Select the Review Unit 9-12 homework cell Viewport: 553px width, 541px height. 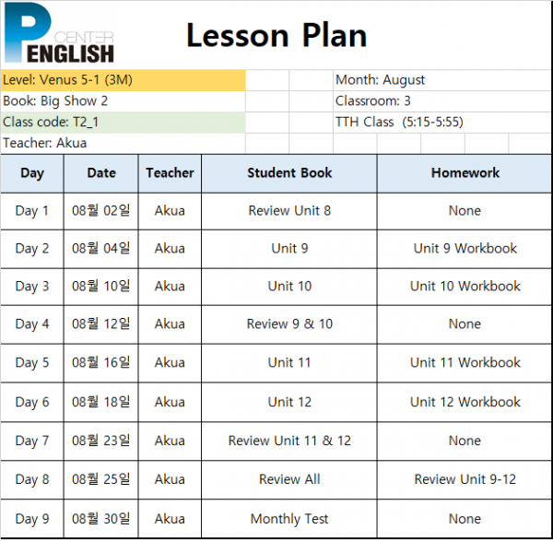point(465,479)
